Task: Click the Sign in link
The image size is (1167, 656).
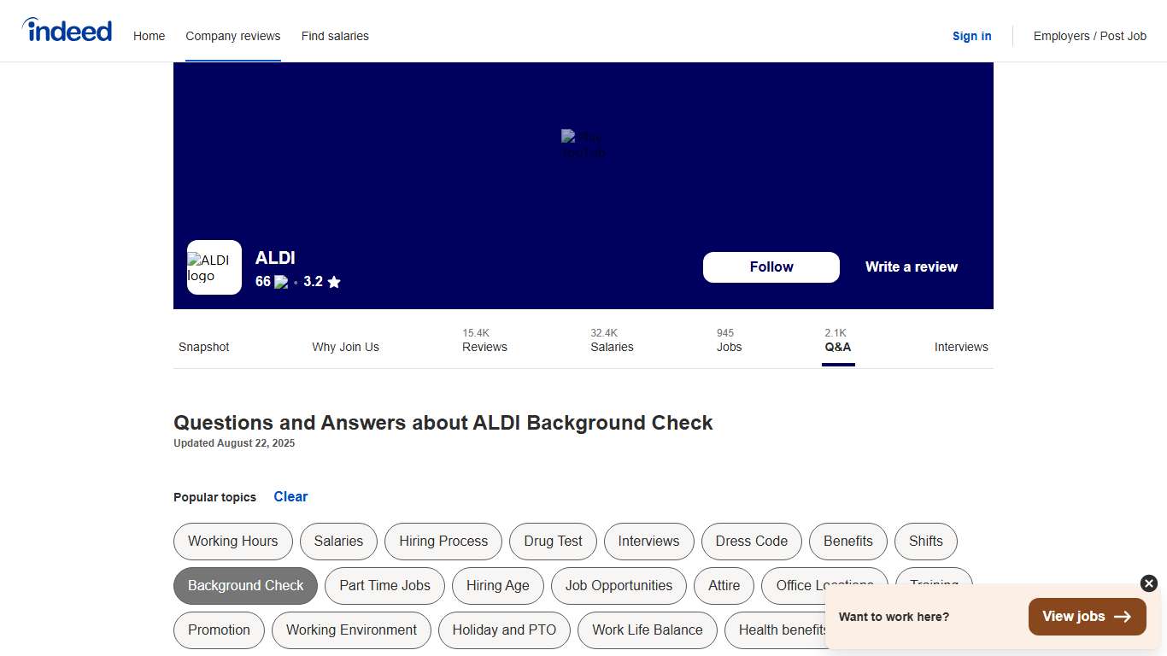Action: (971, 36)
